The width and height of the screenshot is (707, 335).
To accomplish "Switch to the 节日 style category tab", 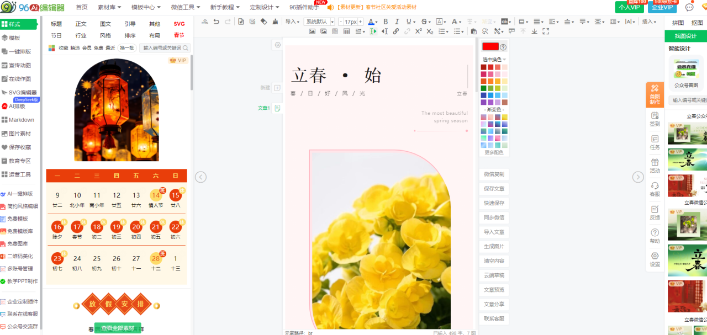I will pos(56,35).
